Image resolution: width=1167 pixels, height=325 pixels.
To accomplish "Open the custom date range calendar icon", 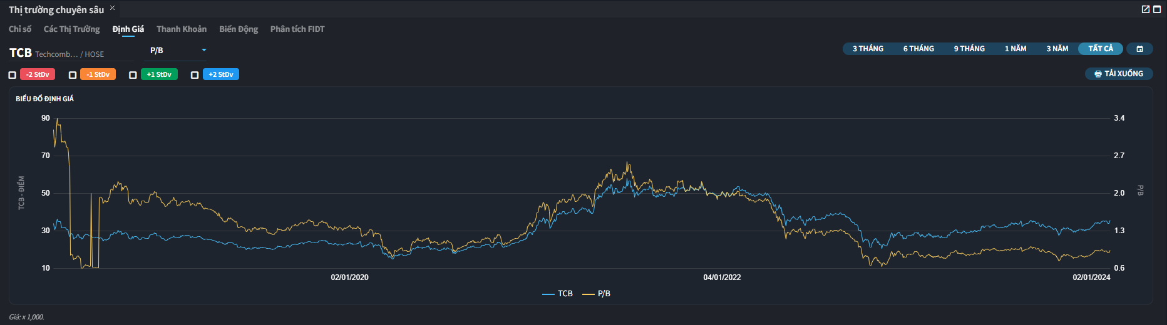I will (x=1139, y=49).
